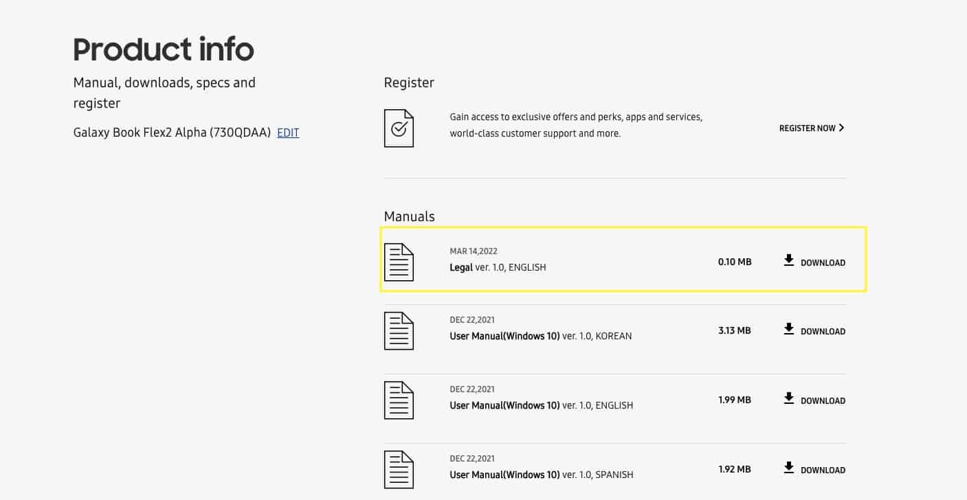
Task: Click DOWNLOAD text for 1.92 MB Spanish manual
Action: [823, 470]
